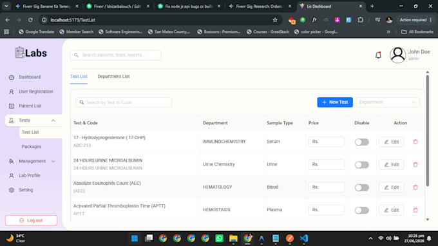Open WhatsApp from the taskbar
The image size is (438, 246).
pyautogui.click(x=219, y=238)
